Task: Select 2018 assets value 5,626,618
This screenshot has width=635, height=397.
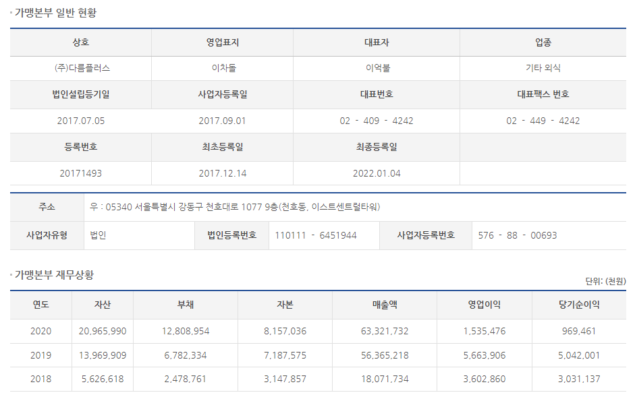Action: tap(103, 379)
